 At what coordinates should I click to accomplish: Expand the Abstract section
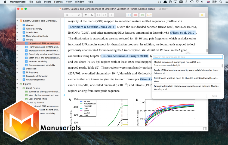pos(17,25)
